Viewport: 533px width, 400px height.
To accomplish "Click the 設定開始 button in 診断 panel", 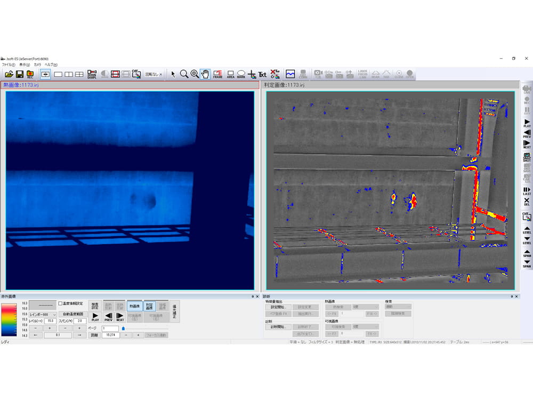I will [278, 307].
